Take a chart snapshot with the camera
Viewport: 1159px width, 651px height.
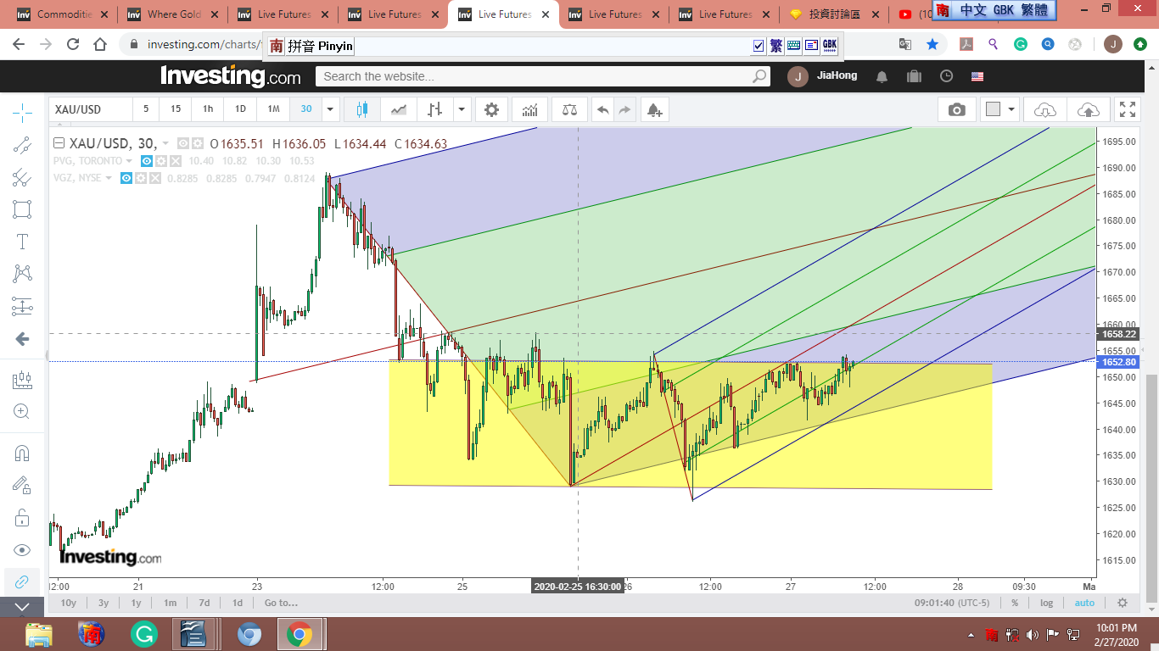point(957,109)
